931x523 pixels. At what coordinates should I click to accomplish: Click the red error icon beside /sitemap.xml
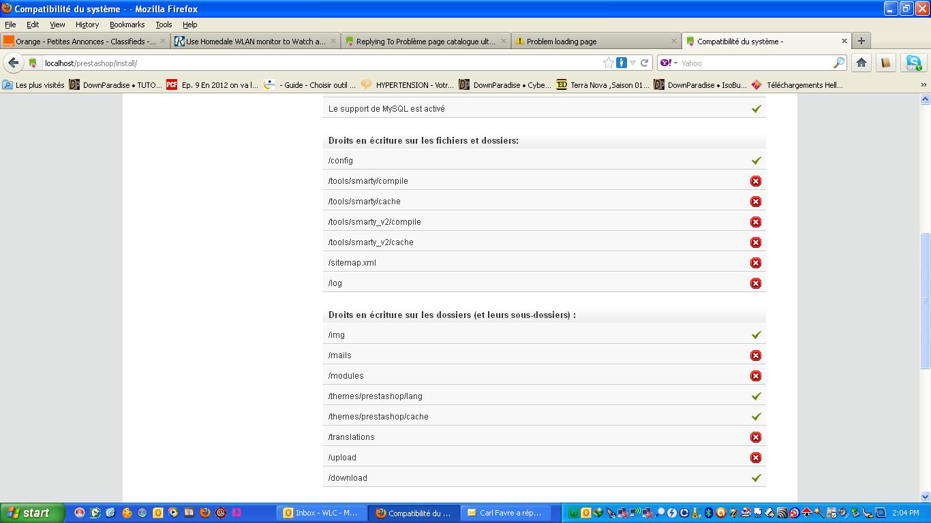click(x=756, y=263)
